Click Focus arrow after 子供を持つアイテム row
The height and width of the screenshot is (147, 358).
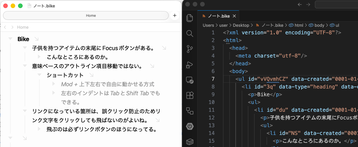coord(164,48)
